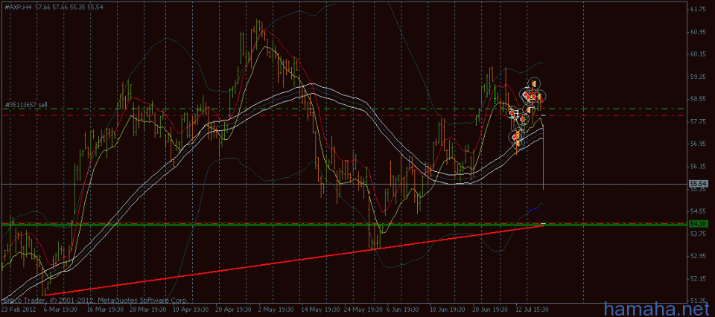The width and height of the screenshot is (715, 317).
Task: Click the #AXP,H4 chart symbol title
Action: [x=18, y=6]
